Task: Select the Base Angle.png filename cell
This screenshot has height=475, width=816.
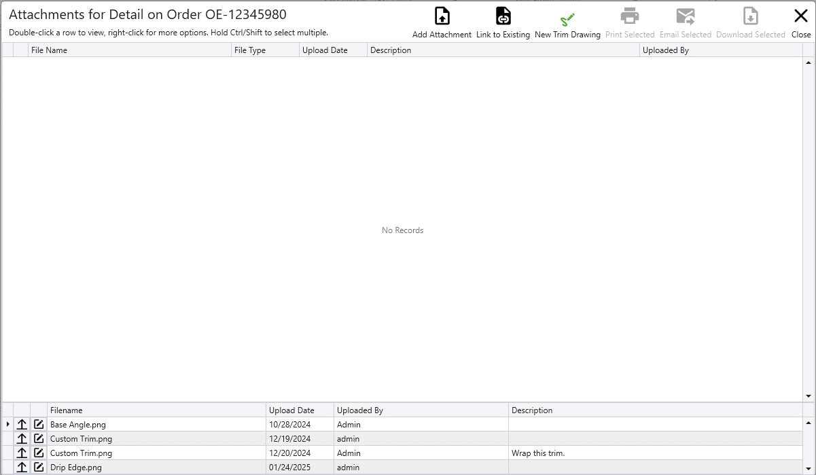Action: [x=156, y=425]
